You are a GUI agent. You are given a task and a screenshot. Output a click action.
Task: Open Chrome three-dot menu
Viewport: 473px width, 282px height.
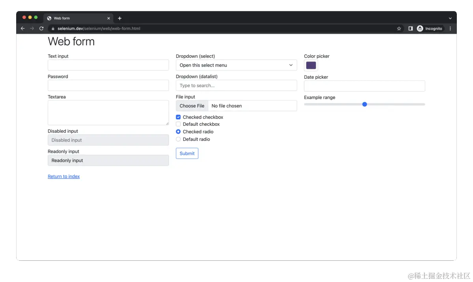pyautogui.click(x=450, y=28)
